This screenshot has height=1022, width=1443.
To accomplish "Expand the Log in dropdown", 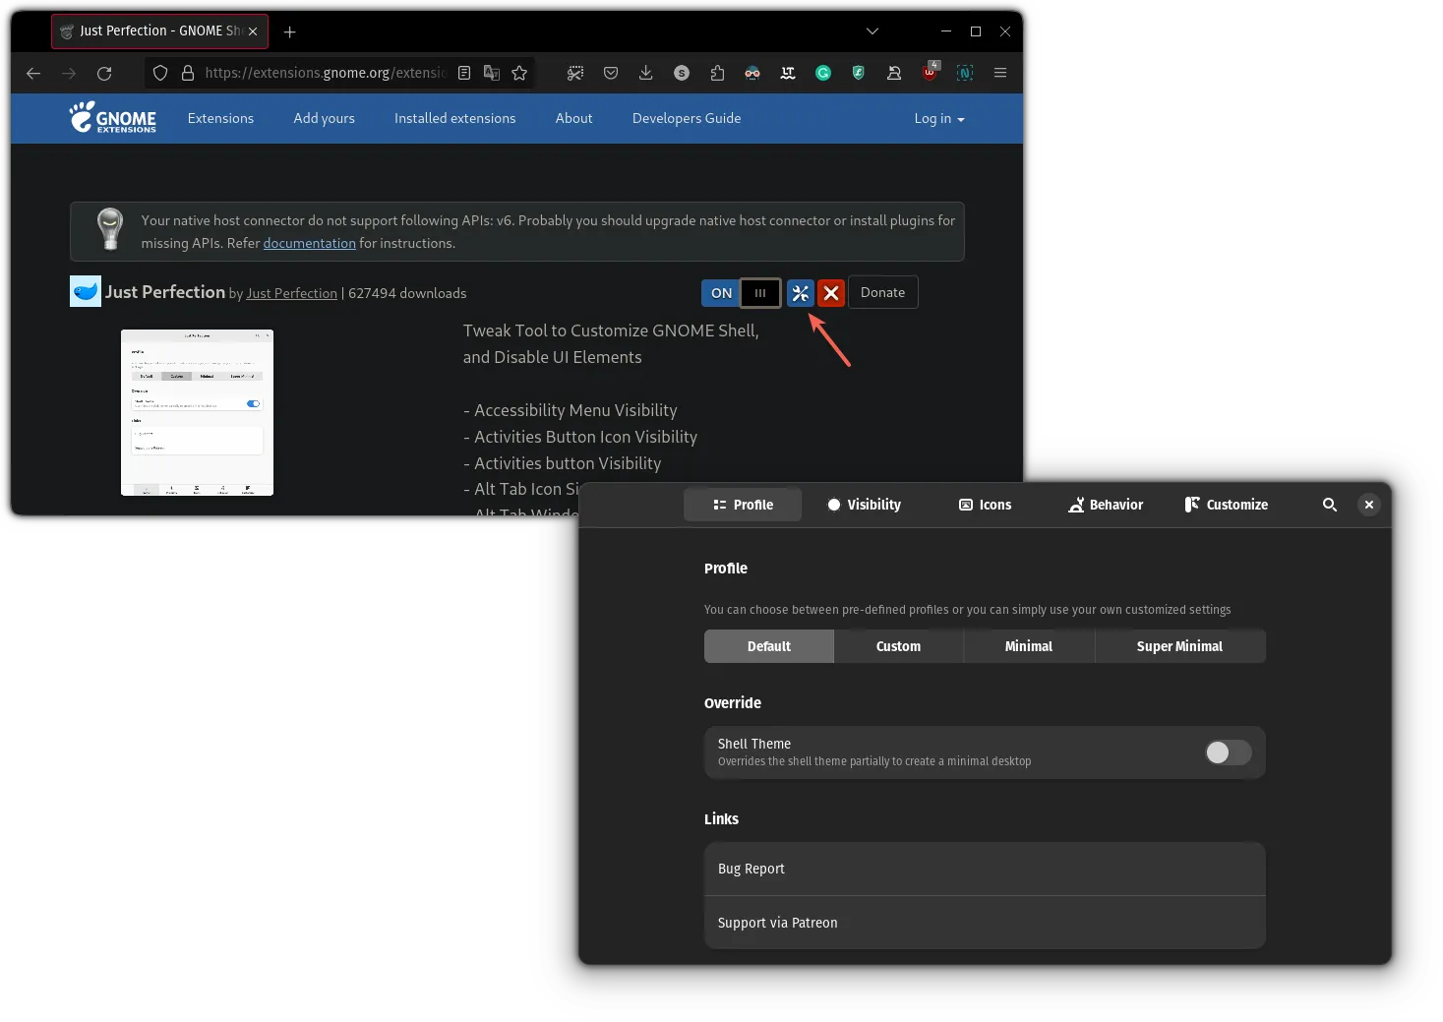I will 938,118.
